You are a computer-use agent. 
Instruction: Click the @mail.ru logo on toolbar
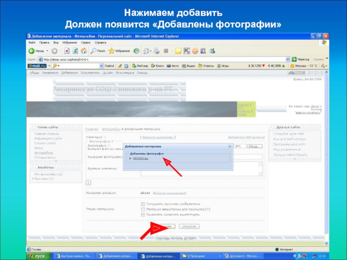tap(37, 66)
